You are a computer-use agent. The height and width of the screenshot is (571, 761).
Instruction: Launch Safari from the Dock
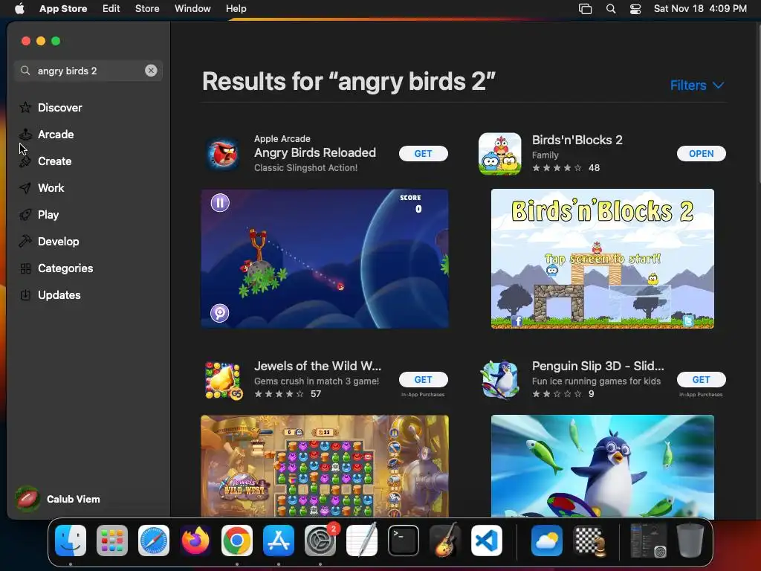point(154,541)
